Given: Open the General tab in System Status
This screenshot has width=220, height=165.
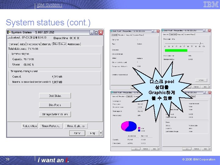Looking at the screenshot, I should pos(13,44).
